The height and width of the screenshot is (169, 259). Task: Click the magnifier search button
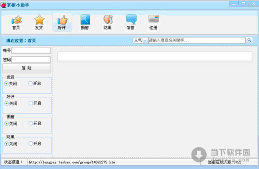point(249,40)
